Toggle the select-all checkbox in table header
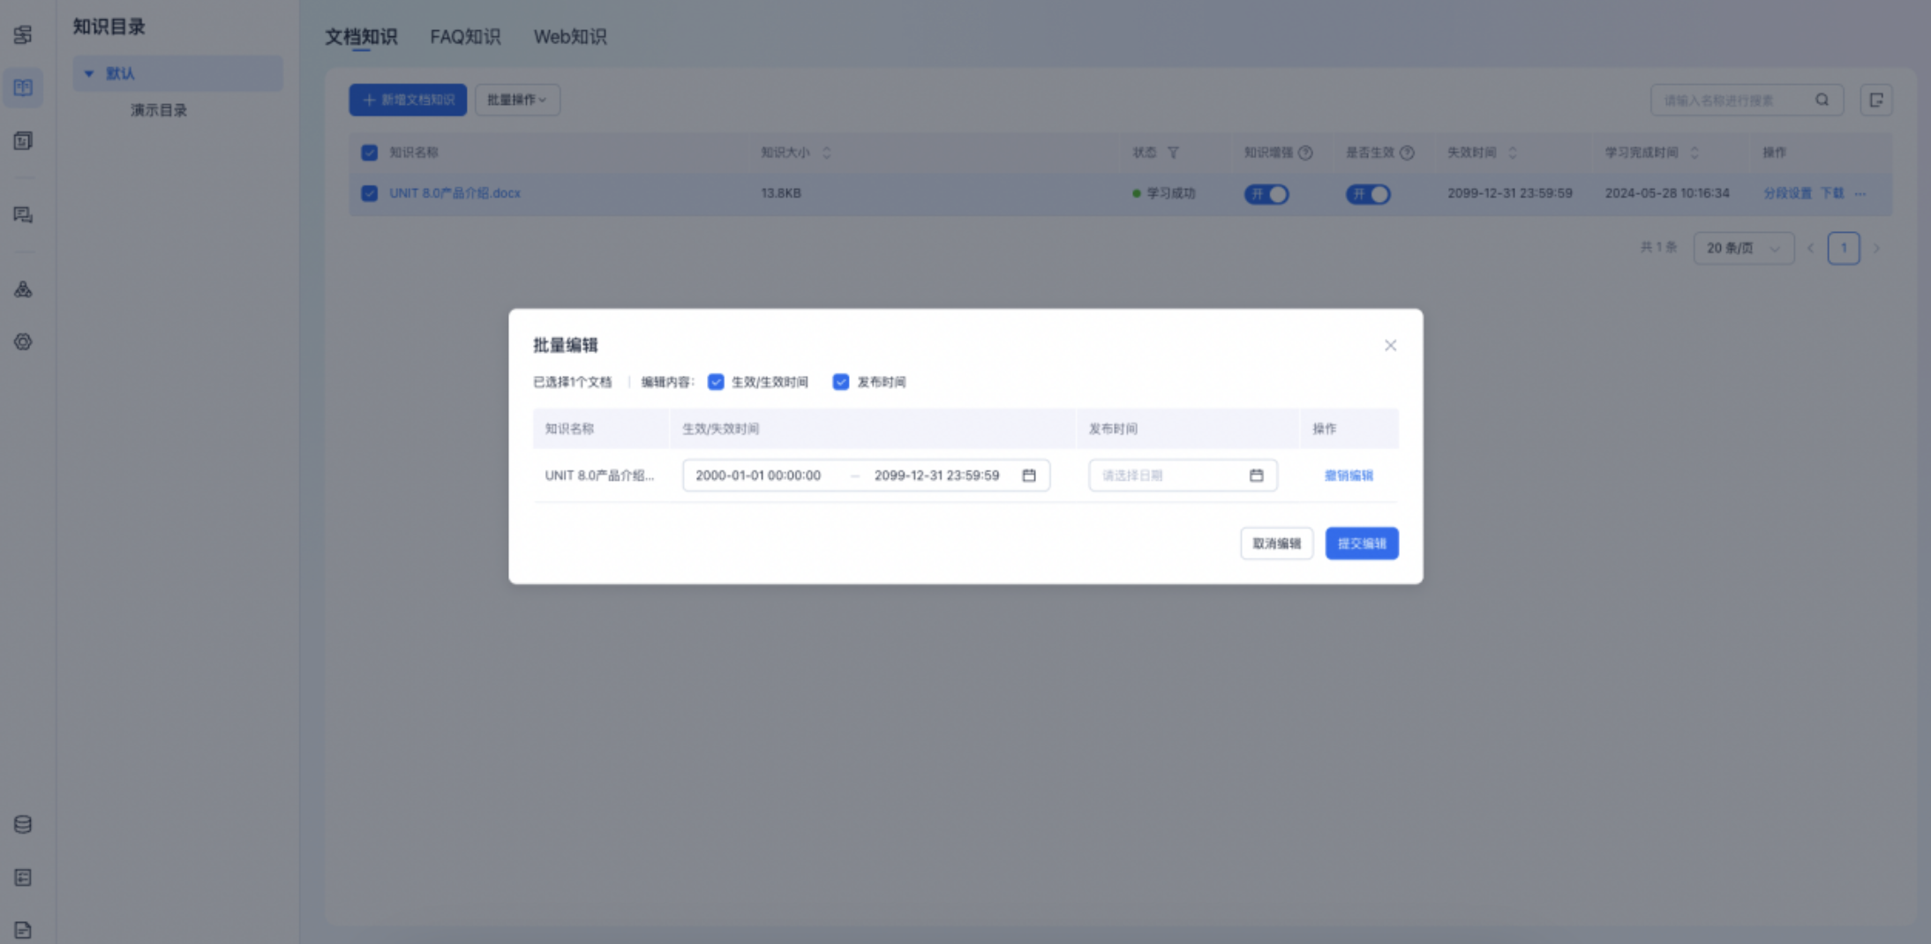This screenshot has height=944, width=1931. (x=370, y=153)
